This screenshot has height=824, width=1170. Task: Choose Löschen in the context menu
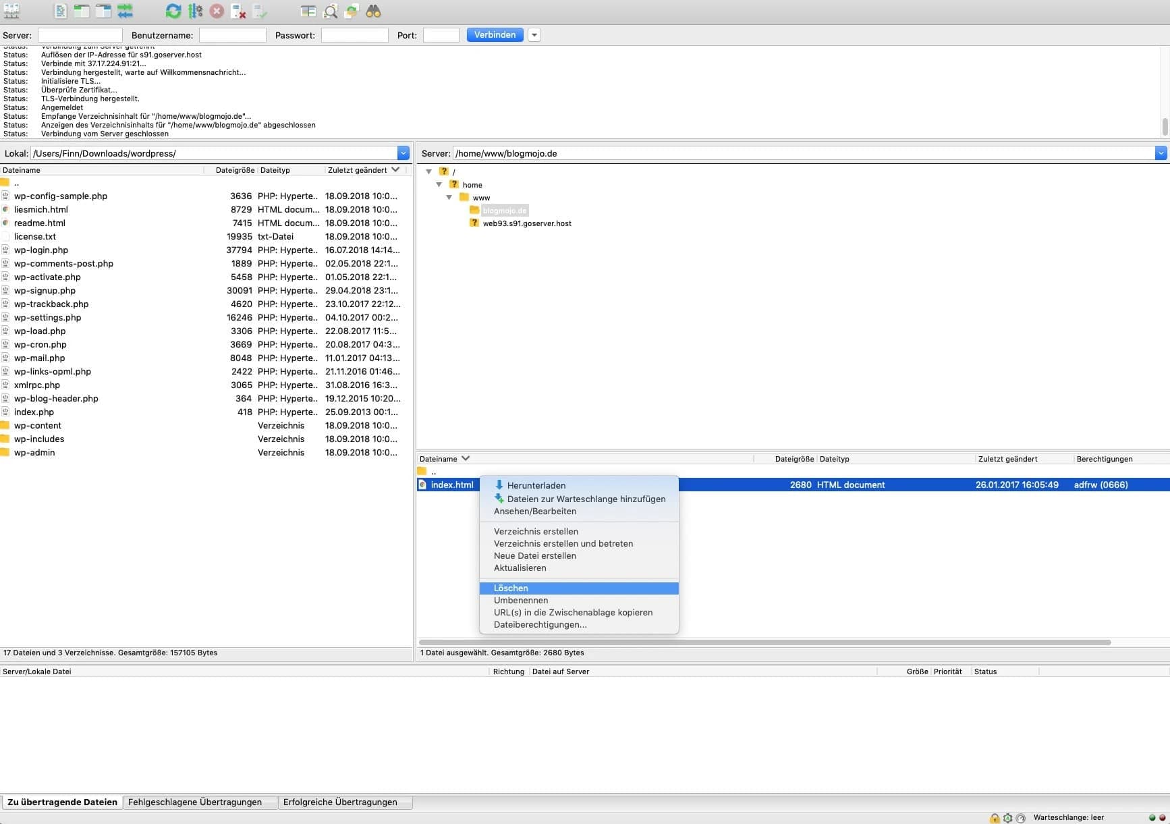[511, 588]
